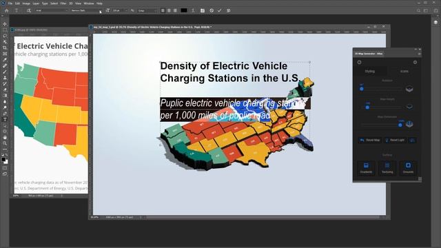
Task: Toggle Quick Mask mode icon
Action: point(5,168)
